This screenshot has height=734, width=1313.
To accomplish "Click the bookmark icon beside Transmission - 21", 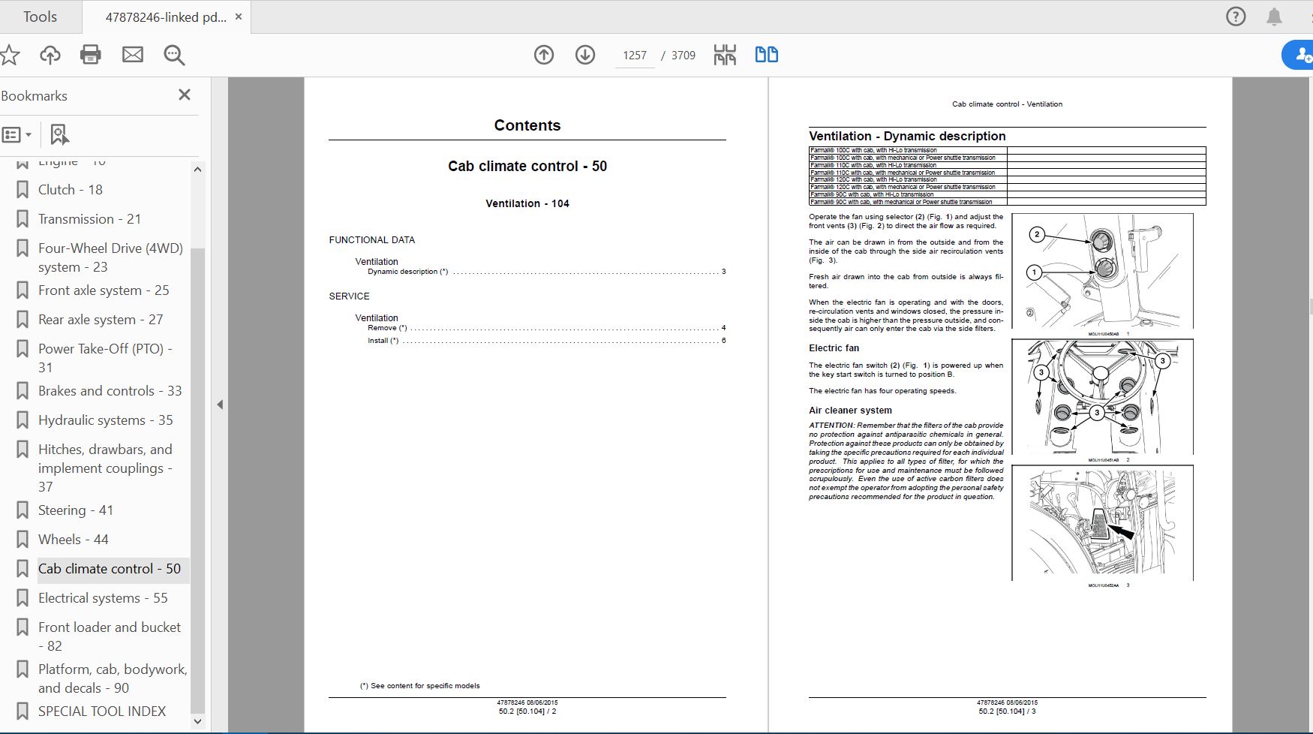I will 23,219.
